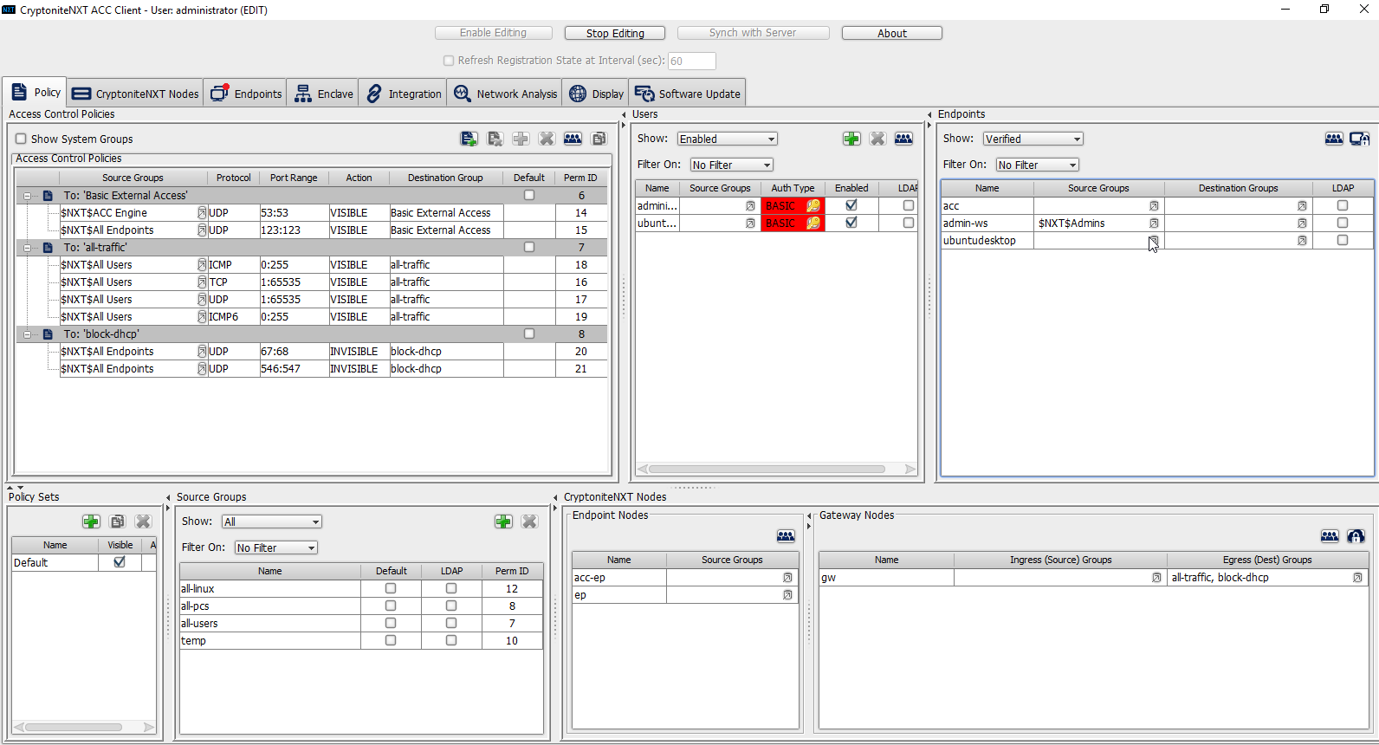This screenshot has width=1379, height=745.
Task: Click the user groups icon in Users panel
Action: coord(903,139)
